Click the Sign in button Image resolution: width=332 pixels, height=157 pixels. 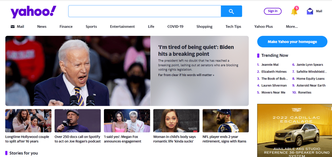point(272,11)
